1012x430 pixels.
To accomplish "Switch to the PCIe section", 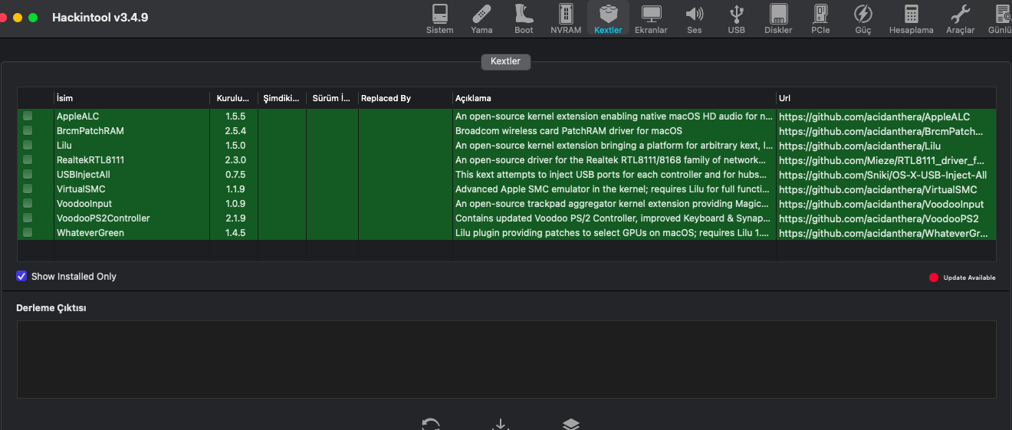I will (x=820, y=18).
